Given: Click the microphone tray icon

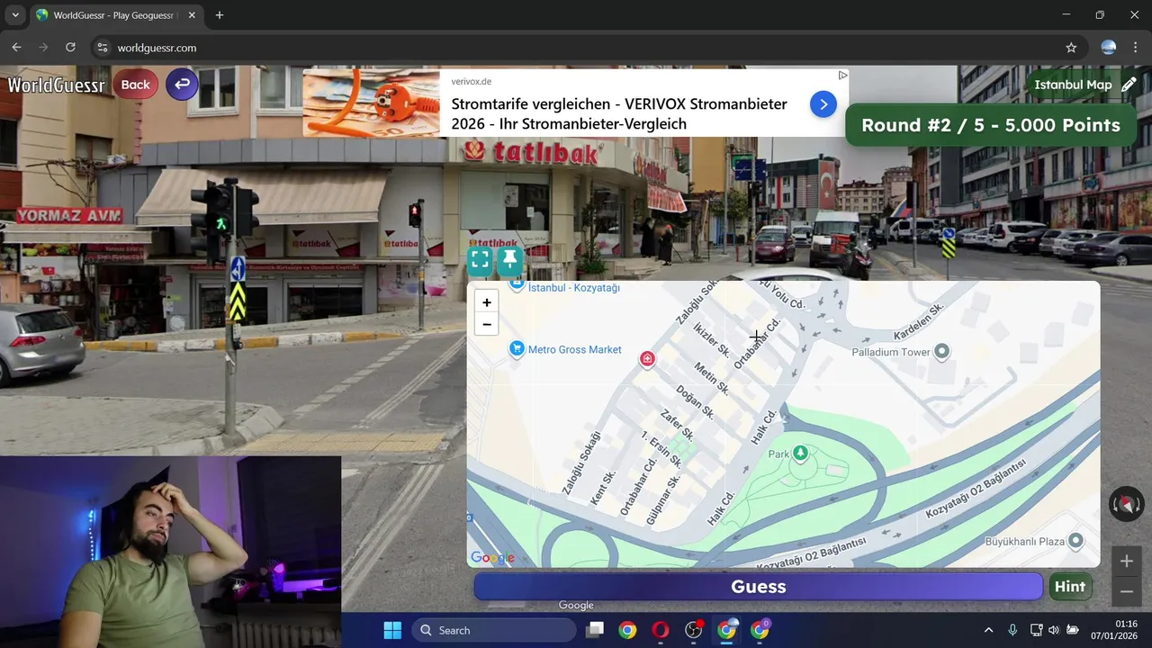Looking at the screenshot, I should (1012, 630).
